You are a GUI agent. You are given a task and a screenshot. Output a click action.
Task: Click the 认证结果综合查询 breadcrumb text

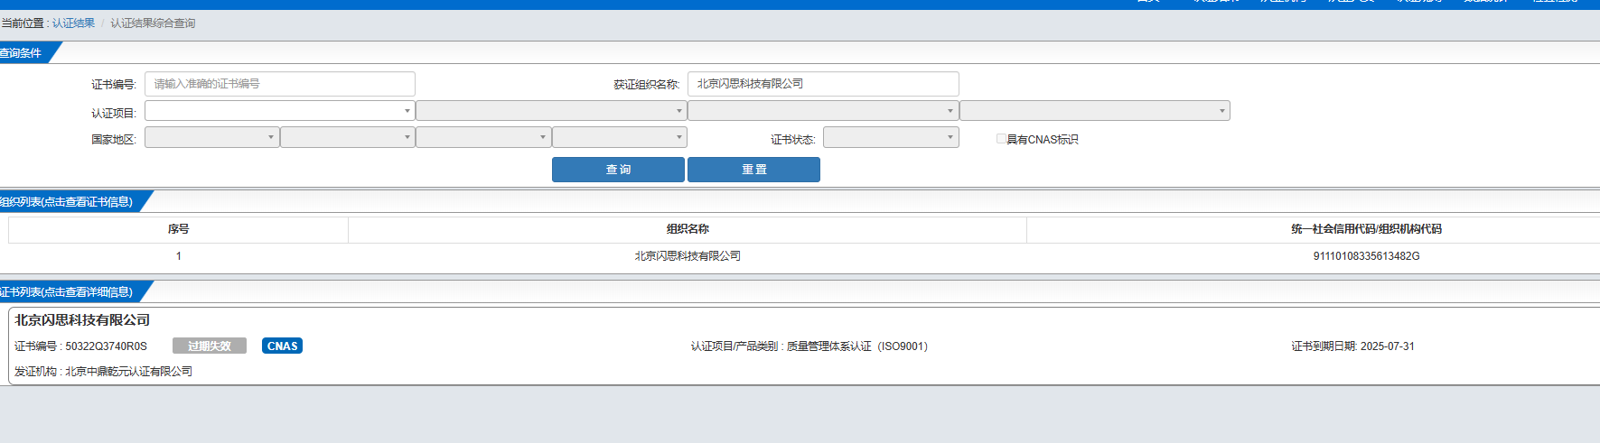click(x=153, y=23)
